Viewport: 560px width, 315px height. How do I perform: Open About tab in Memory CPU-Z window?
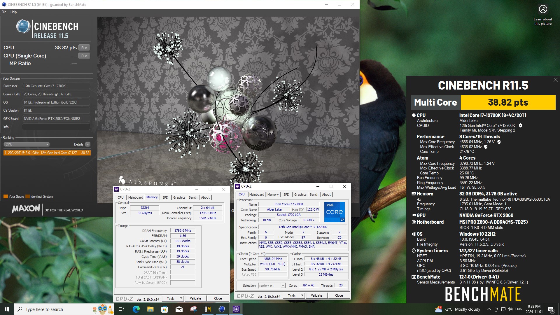tap(205, 197)
